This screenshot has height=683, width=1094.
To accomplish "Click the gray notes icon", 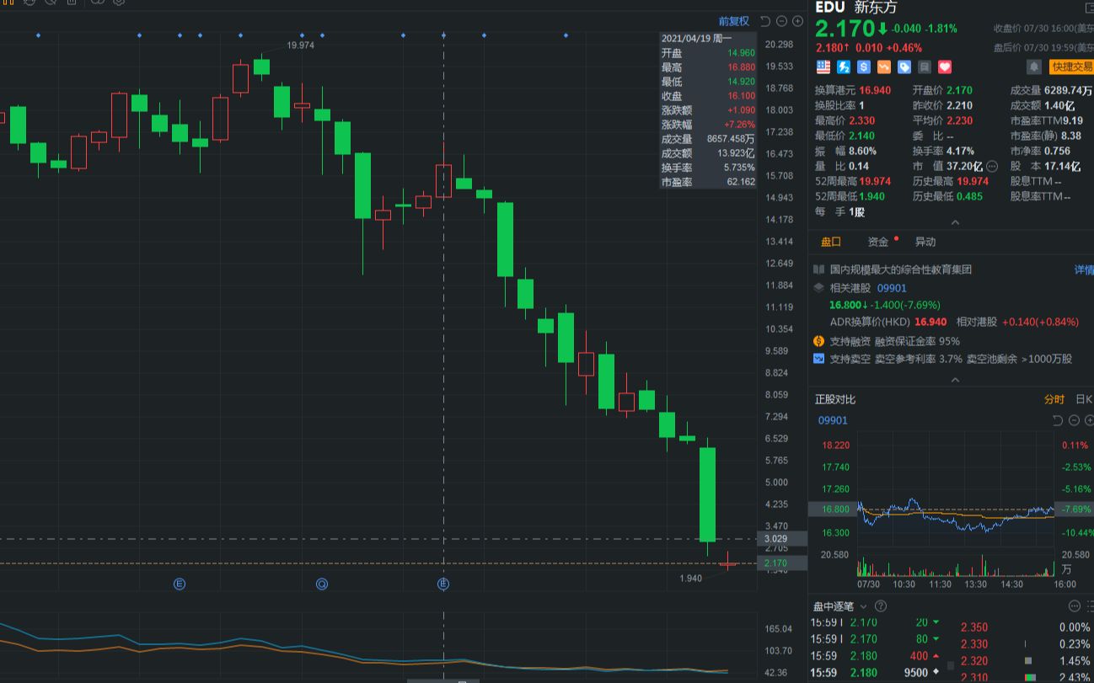I will pyautogui.click(x=925, y=67).
